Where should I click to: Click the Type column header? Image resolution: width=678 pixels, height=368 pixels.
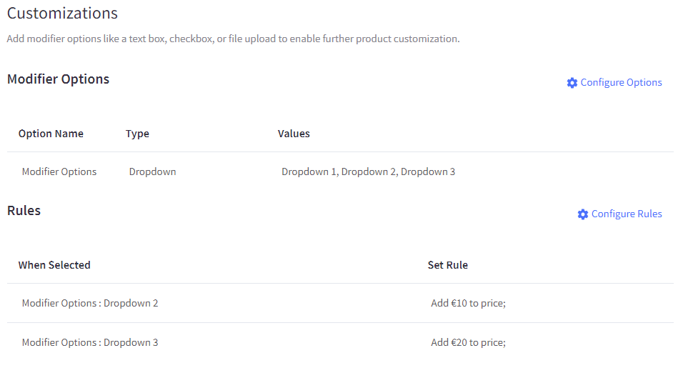coord(137,134)
